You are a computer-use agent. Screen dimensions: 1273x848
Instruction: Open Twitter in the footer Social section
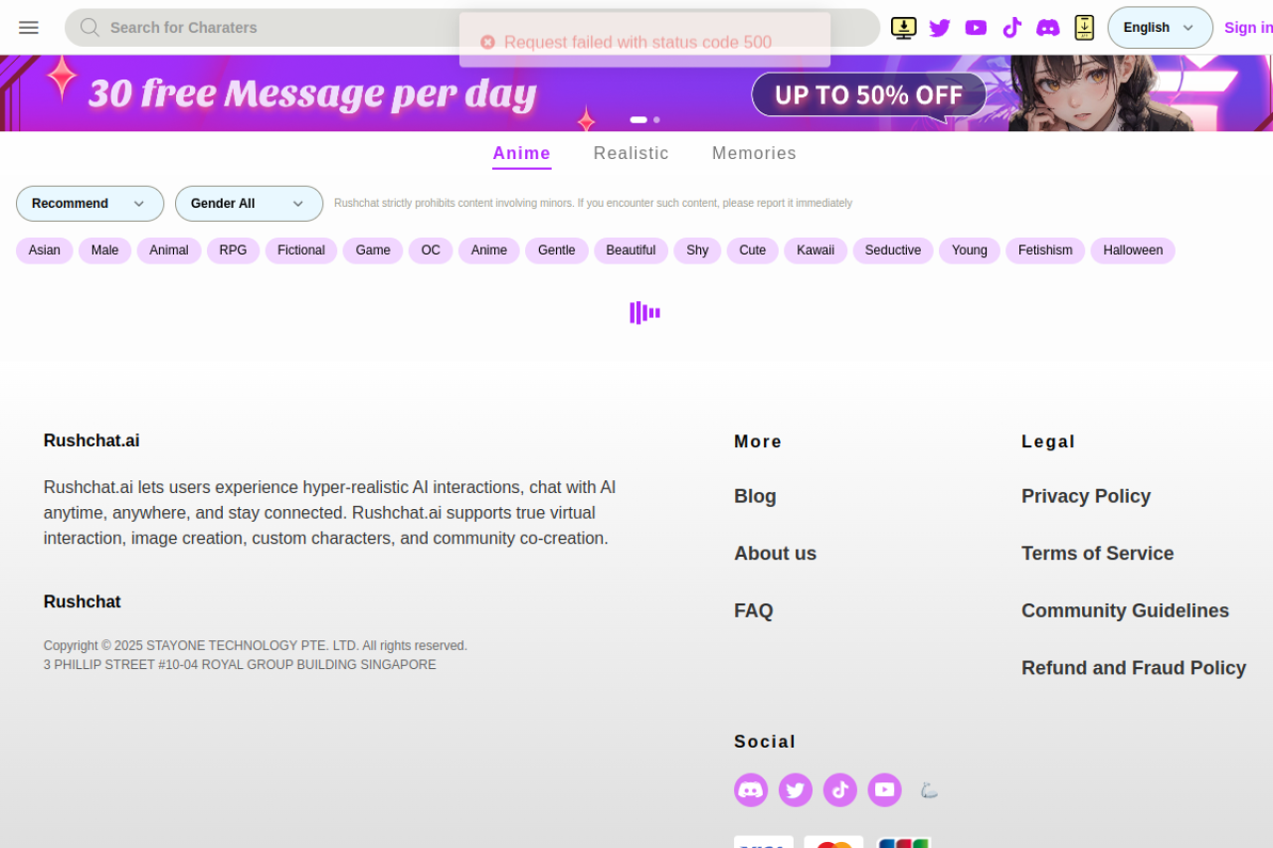(796, 790)
